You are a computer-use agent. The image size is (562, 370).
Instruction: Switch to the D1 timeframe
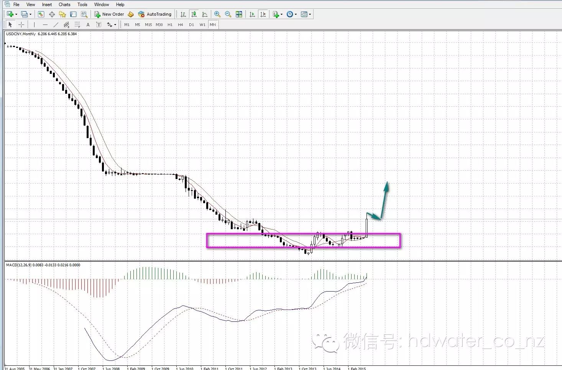191,24
